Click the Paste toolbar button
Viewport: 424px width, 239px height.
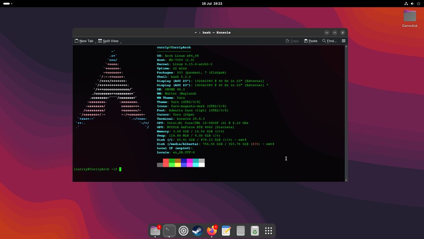(310, 41)
